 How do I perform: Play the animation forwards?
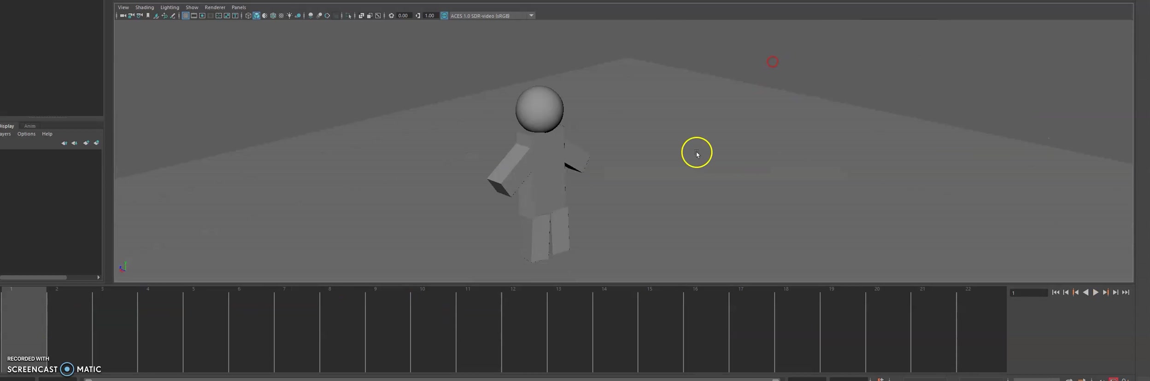tap(1096, 293)
